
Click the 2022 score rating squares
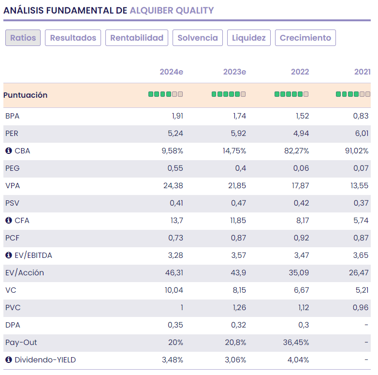pyautogui.click(x=291, y=94)
